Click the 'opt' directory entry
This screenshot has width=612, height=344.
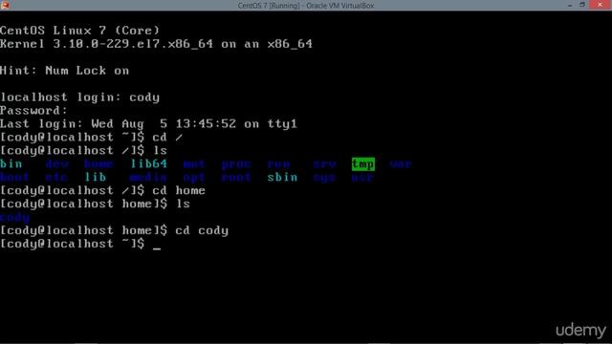point(194,177)
